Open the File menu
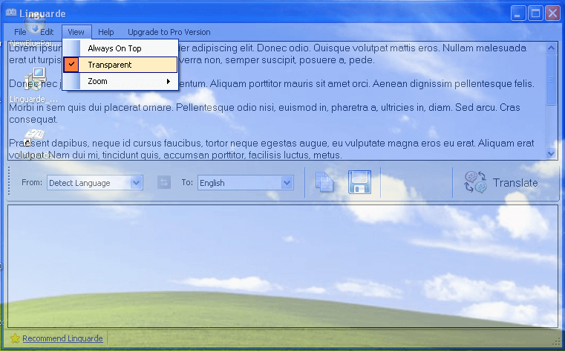 tap(20, 32)
